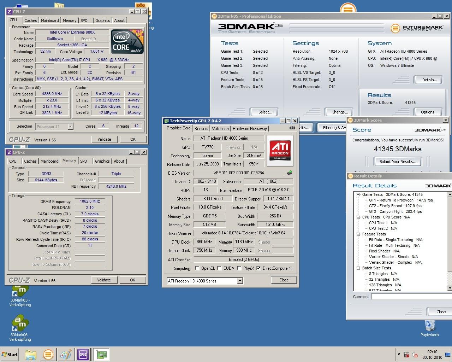This screenshot has height=362, width=452.
Task: Open the Papierkorb recycle bin
Action: 429,328
